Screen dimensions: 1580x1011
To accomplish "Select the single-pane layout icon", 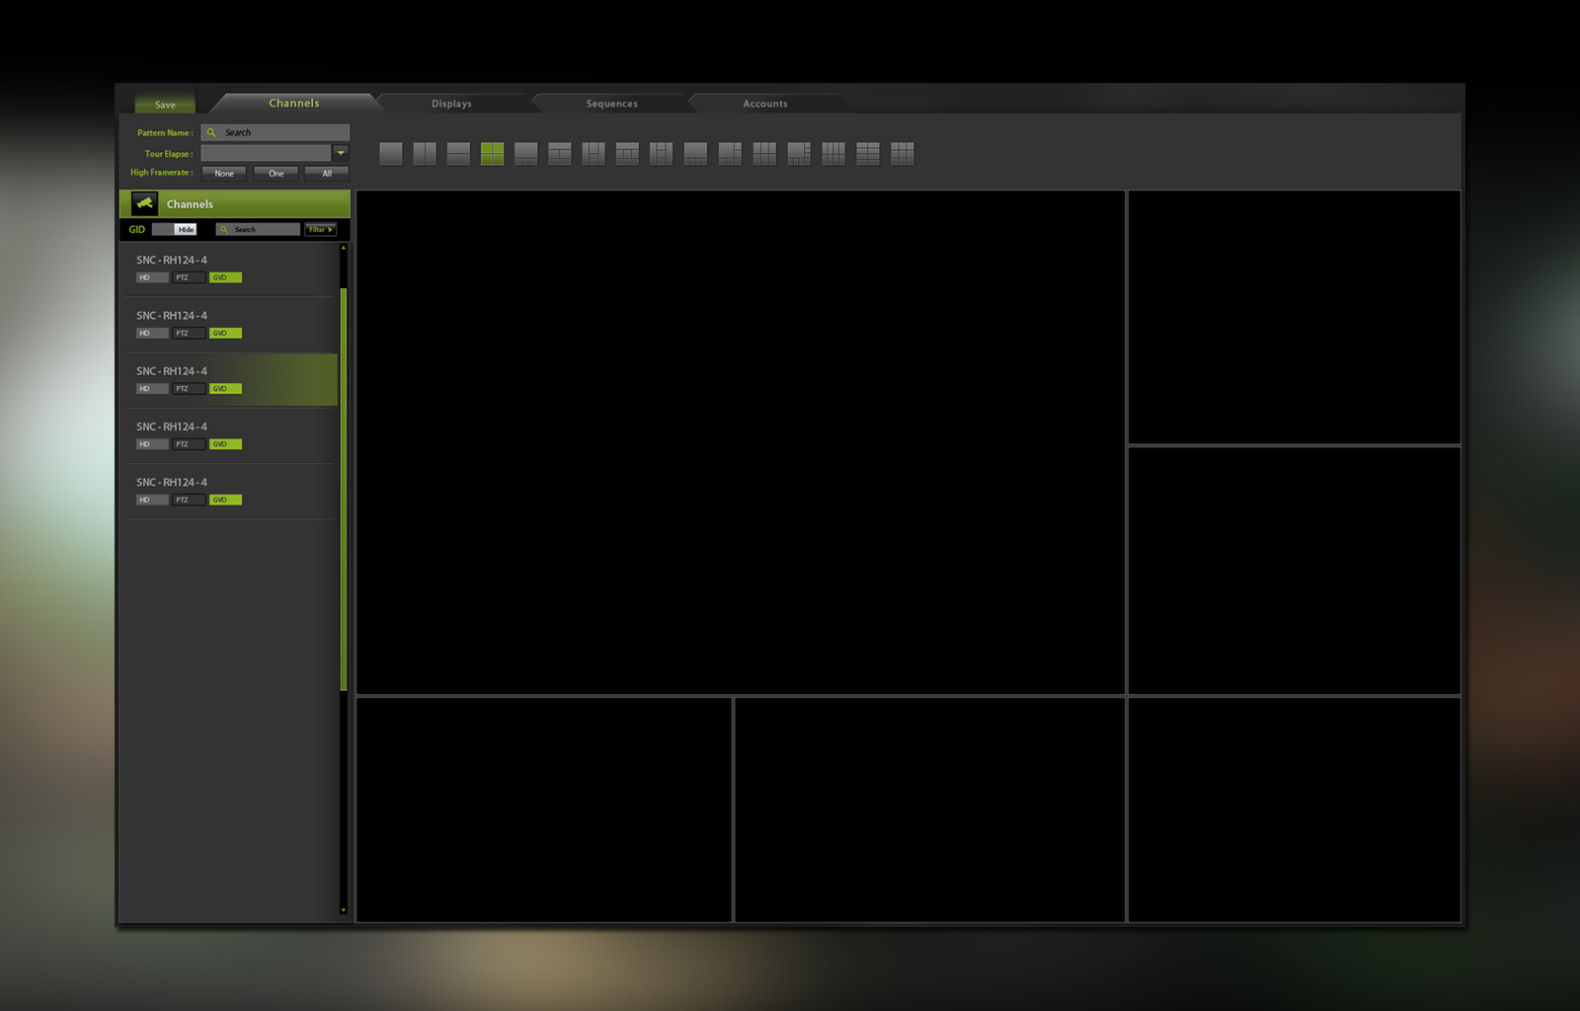I will pyautogui.click(x=391, y=154).
